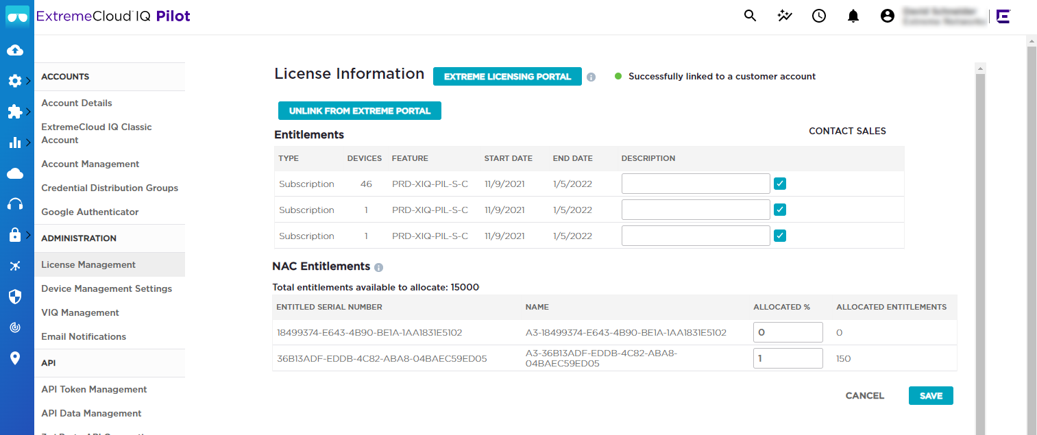Toggle the third subscription row checkbox
The width and height of the screenshot is (1037, 435).
780,236
